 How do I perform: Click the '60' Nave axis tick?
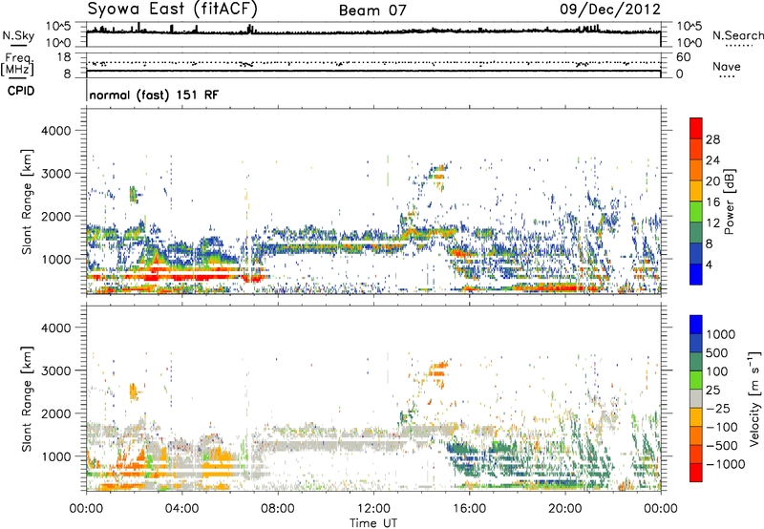[683, 57]
